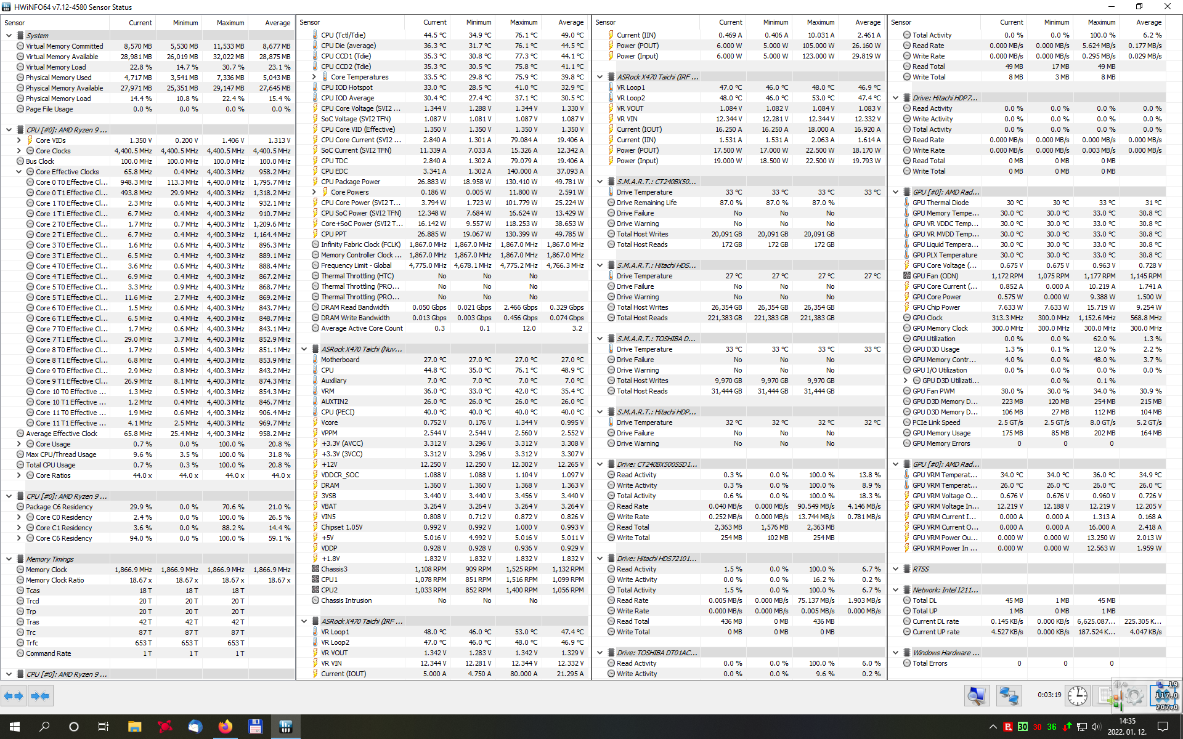This screenshot has width=1183, height=739.
Task: Open File Explorer from the taskbar
Action: click(x=134, y=727)
